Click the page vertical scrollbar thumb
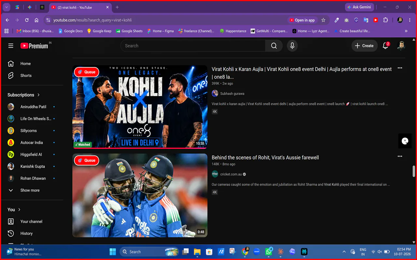This screenshot has height=260, width=417. point(414,171)
